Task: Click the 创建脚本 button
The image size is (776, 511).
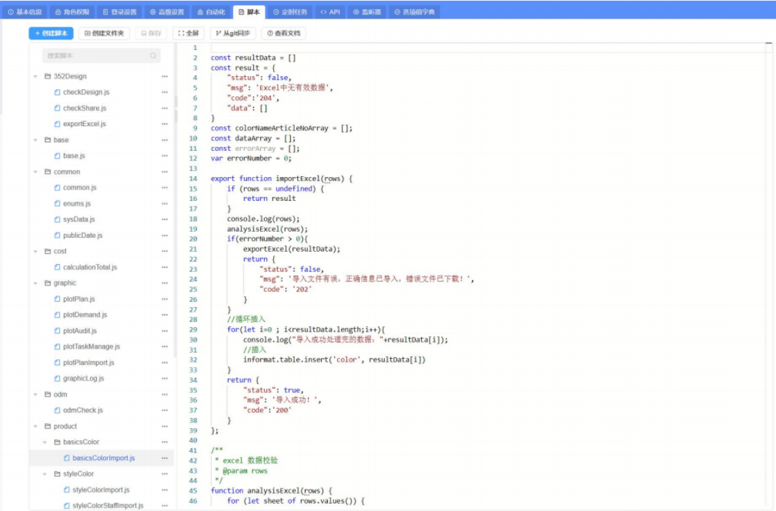Action: [51, 33]
